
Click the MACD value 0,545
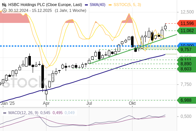click(45, 113)
